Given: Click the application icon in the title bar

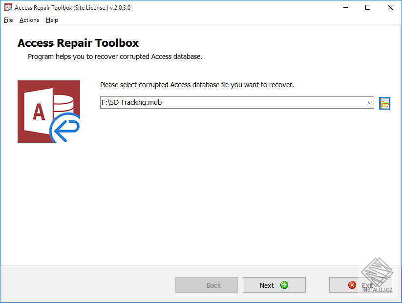Looking at the screenshot, I should point(8,7).
